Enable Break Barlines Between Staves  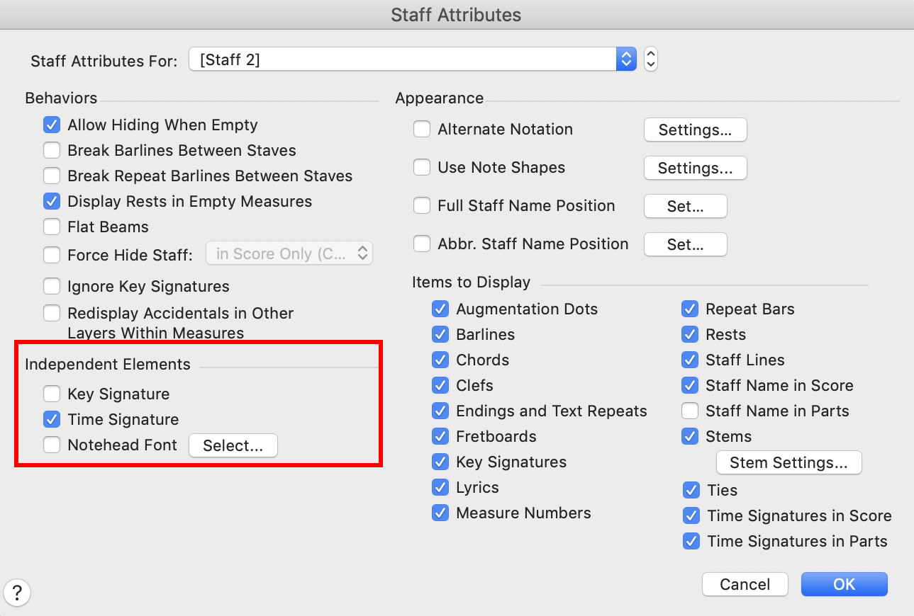[x=52, y=151]
